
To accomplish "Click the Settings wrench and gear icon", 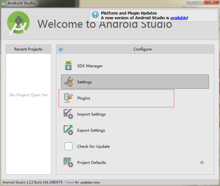I will [69, 82].
